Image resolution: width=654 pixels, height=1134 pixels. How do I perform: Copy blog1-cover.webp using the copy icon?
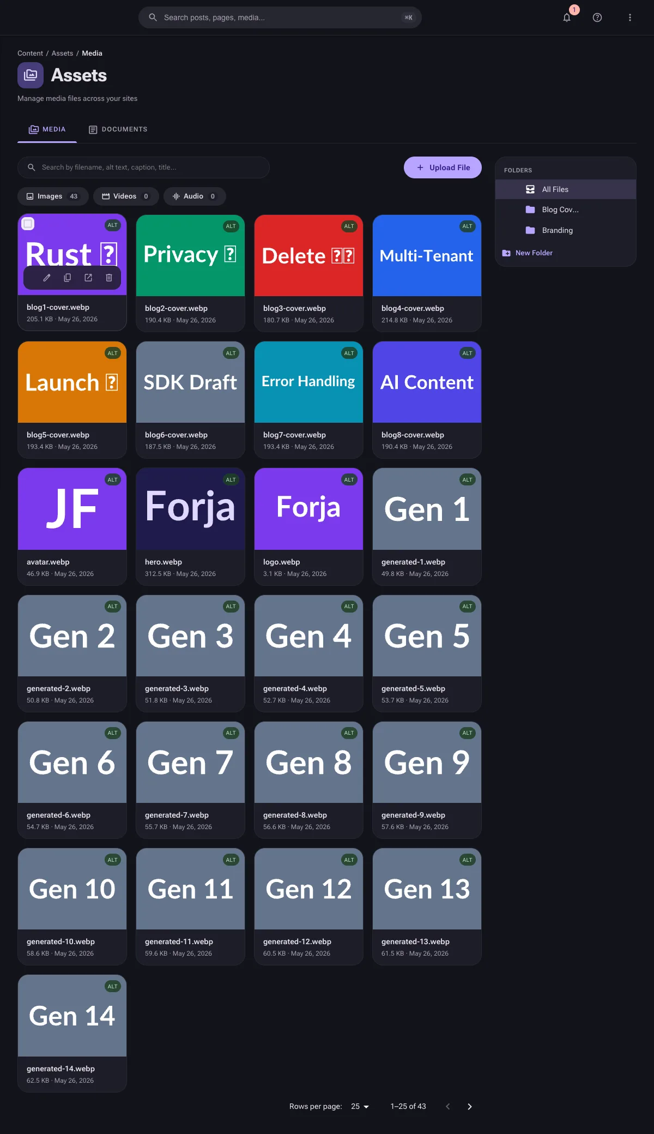coord(68,278)
